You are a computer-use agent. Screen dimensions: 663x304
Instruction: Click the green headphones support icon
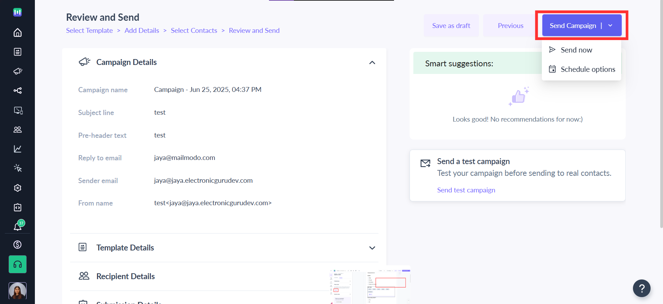(17, 264)
